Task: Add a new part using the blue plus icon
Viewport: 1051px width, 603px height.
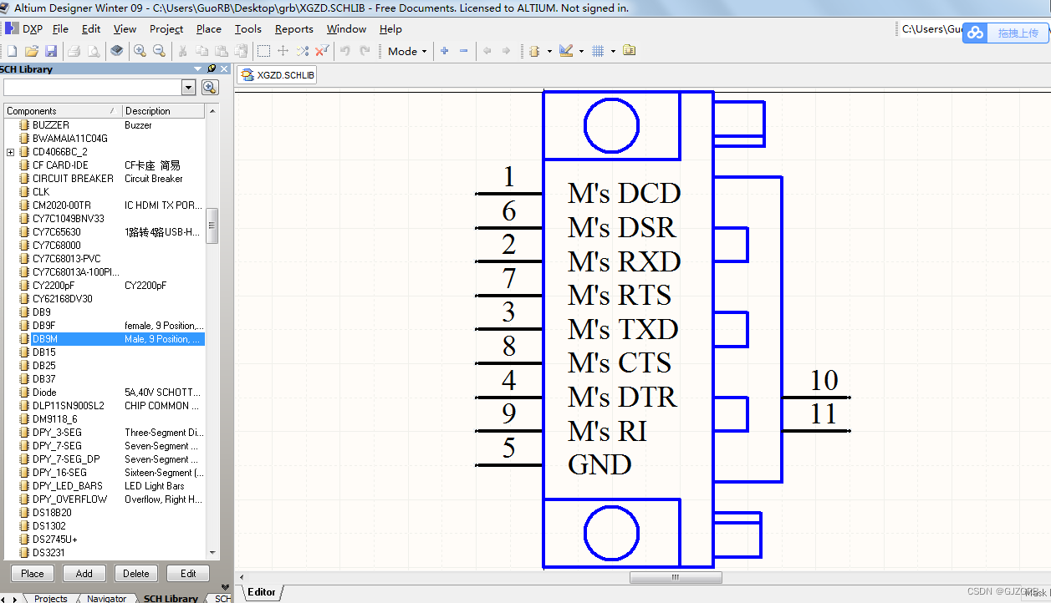Action: coord(443,51)
